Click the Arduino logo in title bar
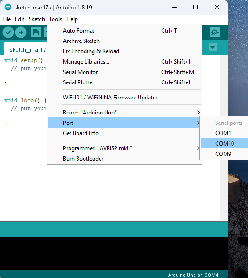 (8, 7)
